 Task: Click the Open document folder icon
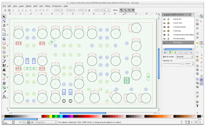click(x=197, y=20)
